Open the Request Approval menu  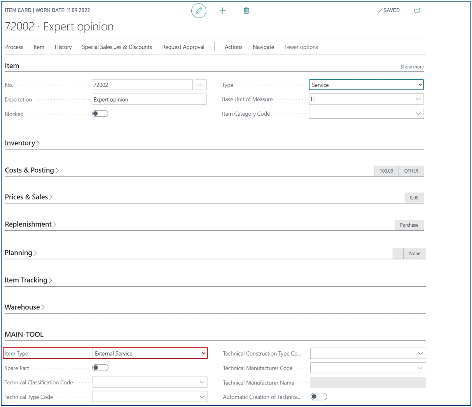click(x=184, y=47)
